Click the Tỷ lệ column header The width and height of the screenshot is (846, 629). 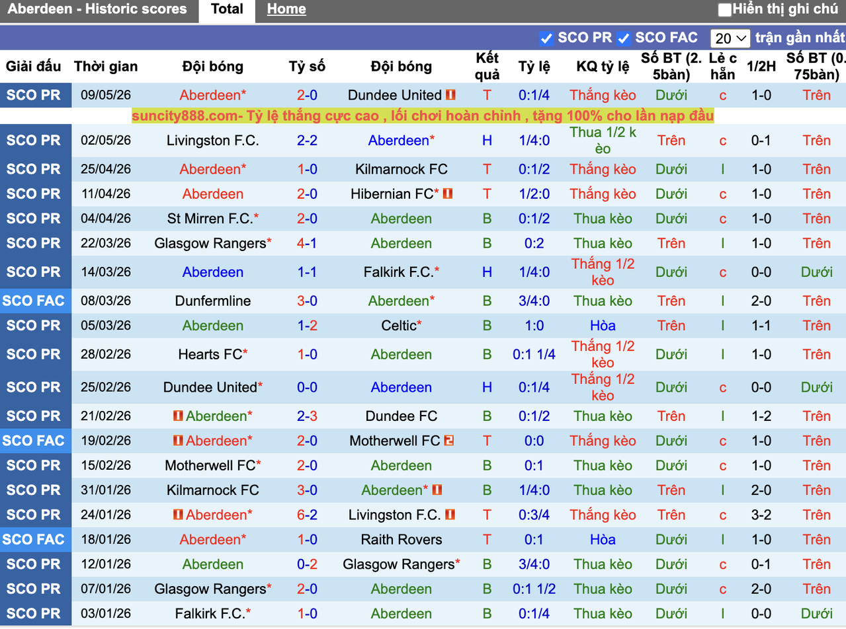coord(534,67)
